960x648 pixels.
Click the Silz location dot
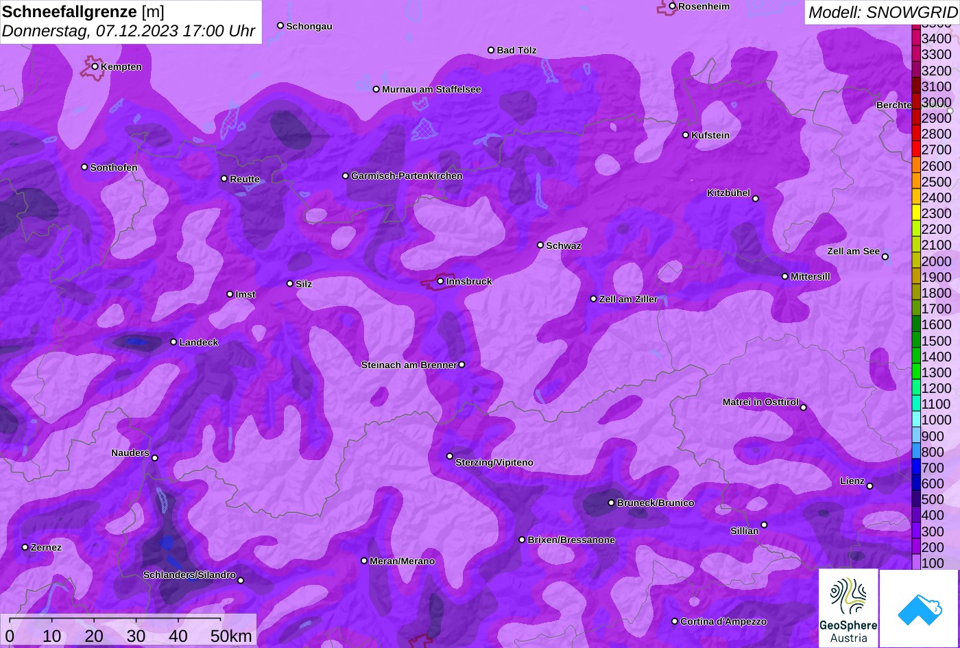[x=290, y=283]
